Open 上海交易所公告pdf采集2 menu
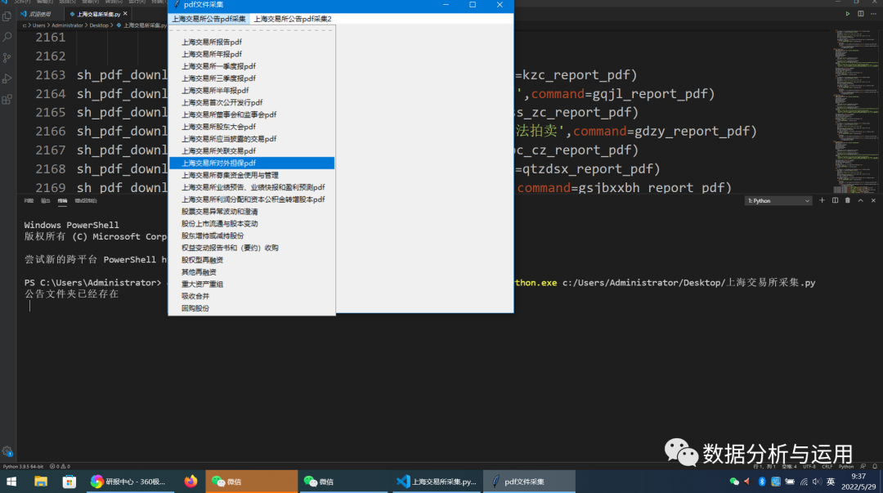 (x=292, y=19)
